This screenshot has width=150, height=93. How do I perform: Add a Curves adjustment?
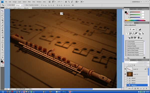point(136,30)
